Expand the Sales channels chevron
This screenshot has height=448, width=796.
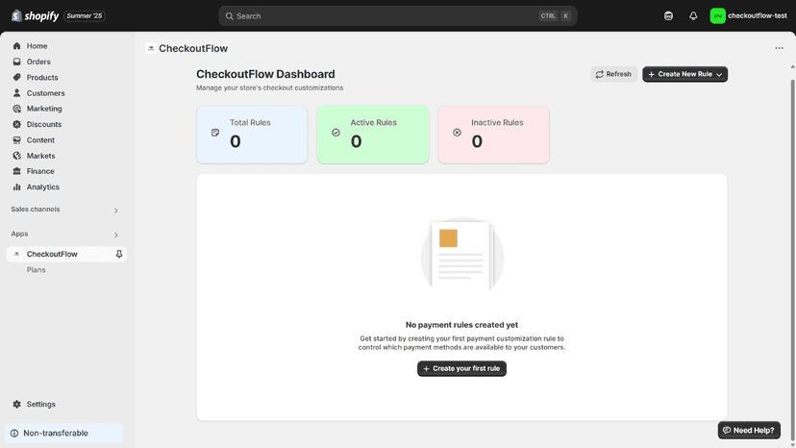click(x=115, y=211)
